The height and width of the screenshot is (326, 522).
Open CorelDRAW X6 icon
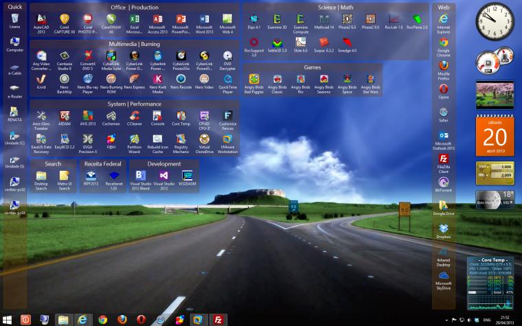click(111, 23)
